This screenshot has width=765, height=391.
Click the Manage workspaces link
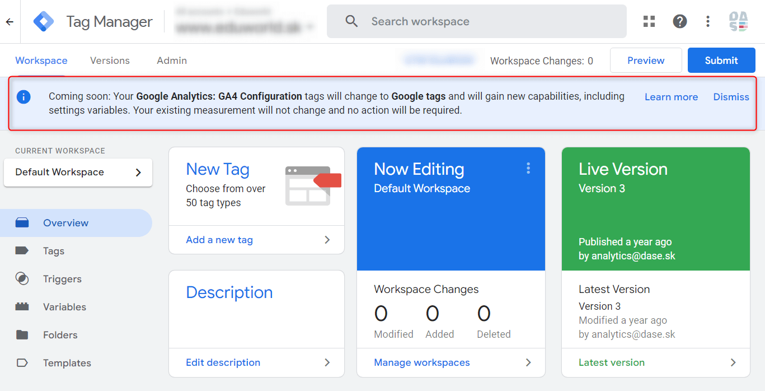pyautogui.click(x=422, y=362)
